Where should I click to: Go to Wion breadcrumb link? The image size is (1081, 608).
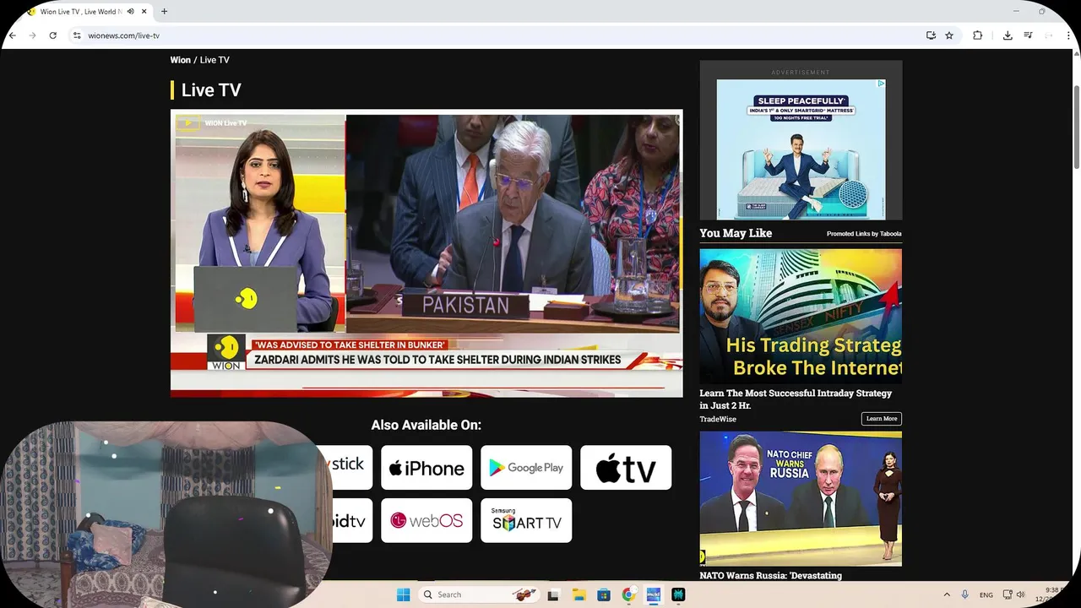tap(180, 60)
